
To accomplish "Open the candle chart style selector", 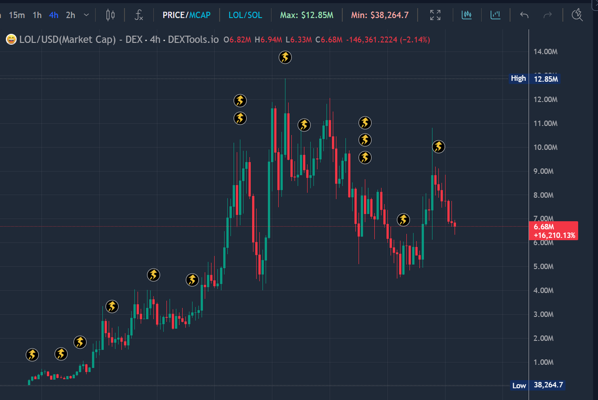I will point(111,15).
